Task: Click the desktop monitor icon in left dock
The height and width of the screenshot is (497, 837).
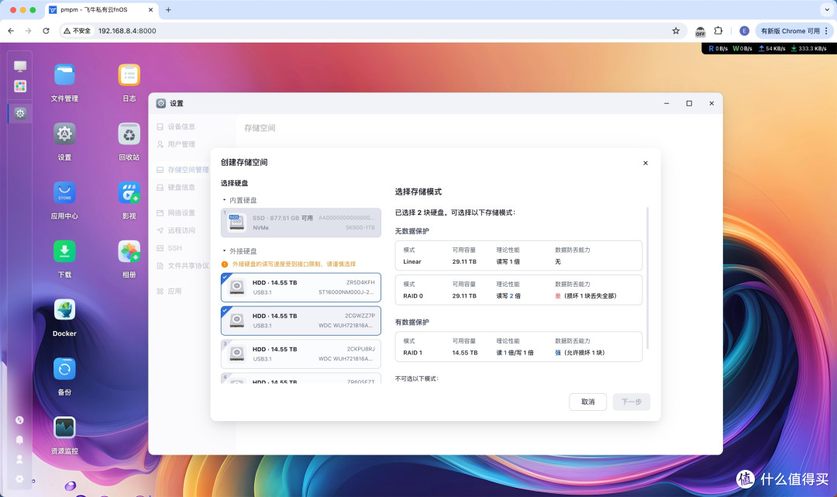Action: point(20,66)
